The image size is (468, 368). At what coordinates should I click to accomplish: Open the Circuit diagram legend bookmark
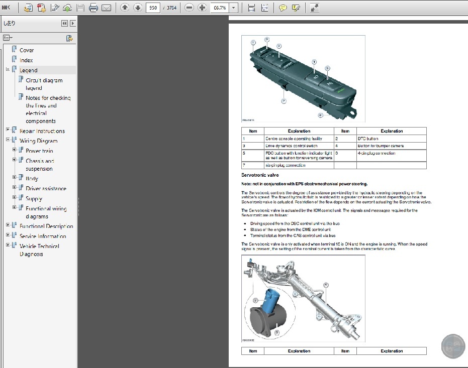[x=44, y=84]
